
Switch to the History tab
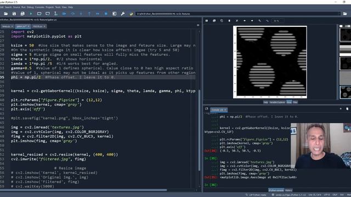click(x=288, y=190)
